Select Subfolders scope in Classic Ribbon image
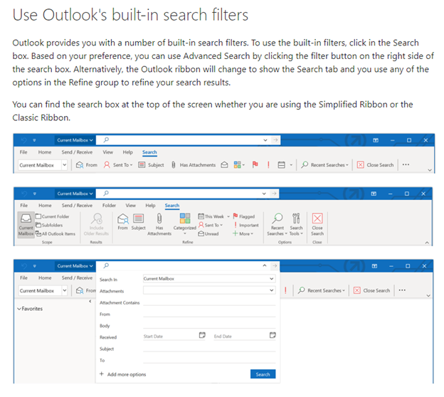Image resolution: width=444 pixels, height=397 pixels. click(49, 225)
